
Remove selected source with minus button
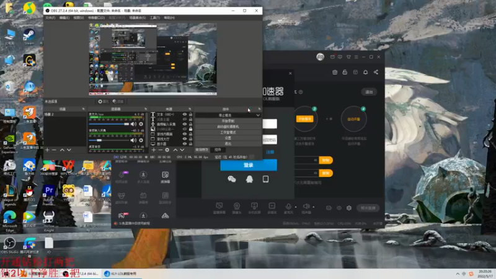[x=161, y=150]
